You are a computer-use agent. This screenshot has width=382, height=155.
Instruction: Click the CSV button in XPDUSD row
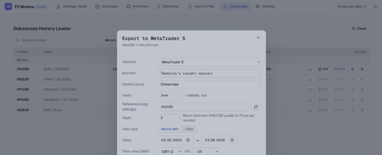(323, 100)
